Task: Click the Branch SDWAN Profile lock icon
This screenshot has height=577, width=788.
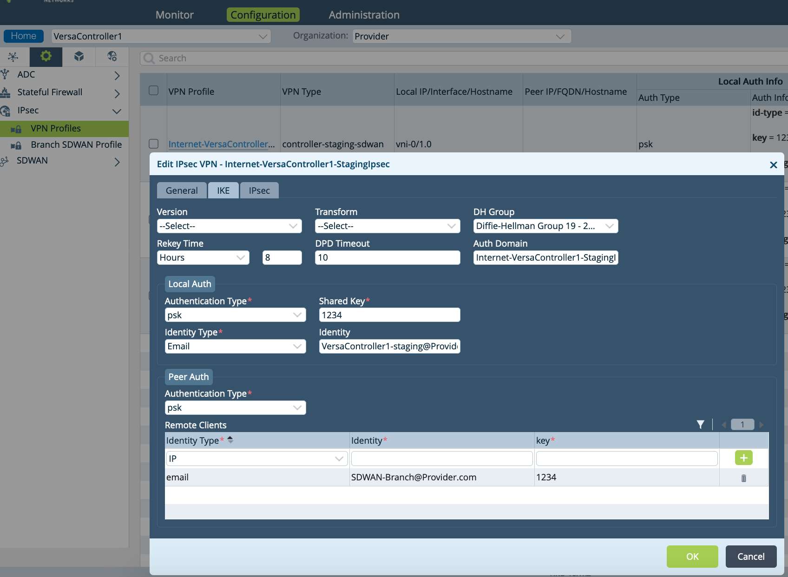Action: [x=16, y=145]
